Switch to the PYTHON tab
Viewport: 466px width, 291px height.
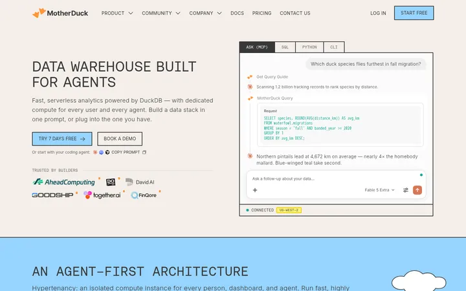click(309, 47)
